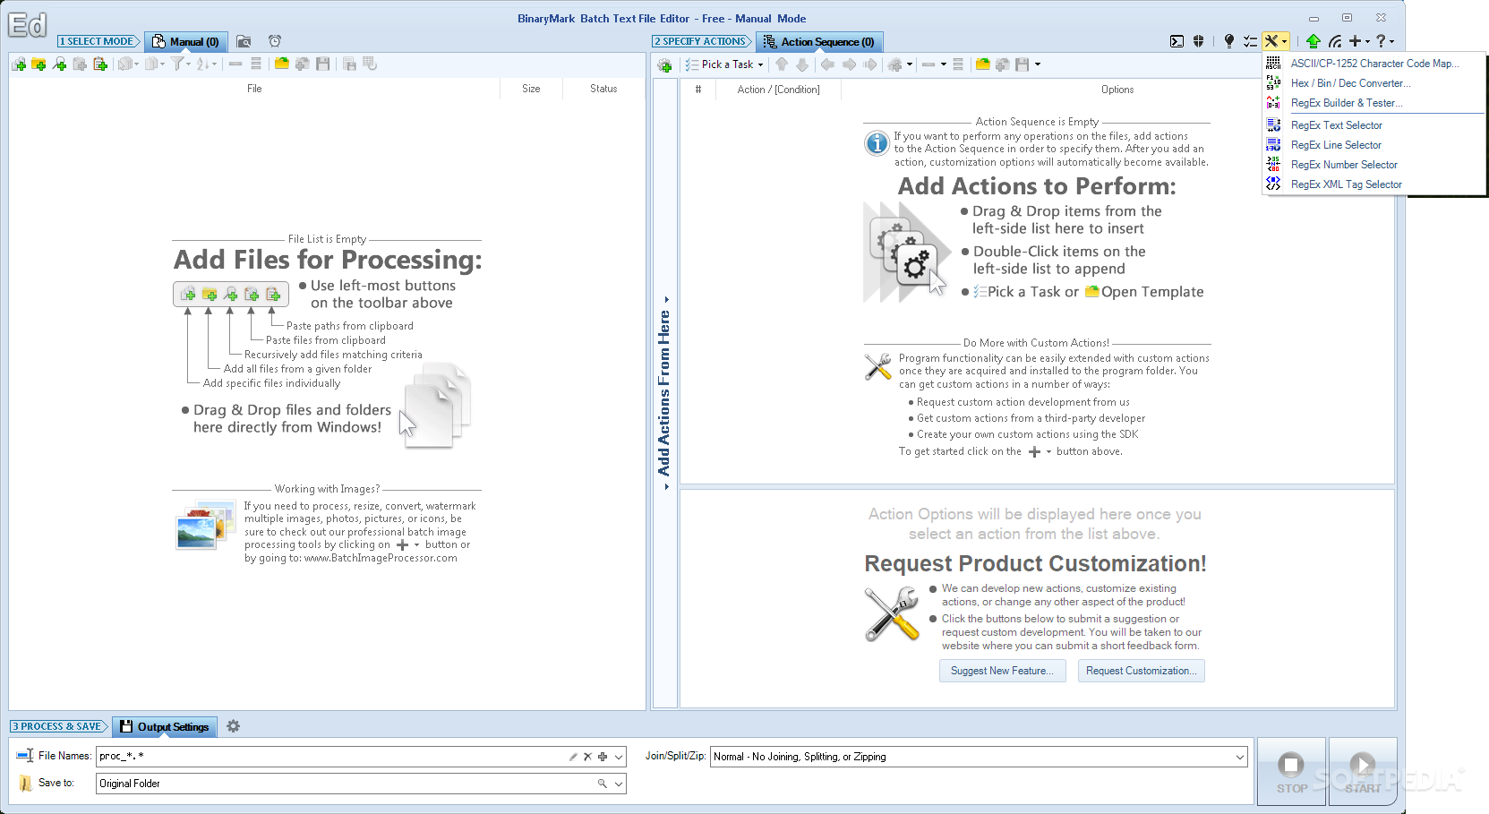
Task: Save file list disk icon
Action: tap(323, 64)
